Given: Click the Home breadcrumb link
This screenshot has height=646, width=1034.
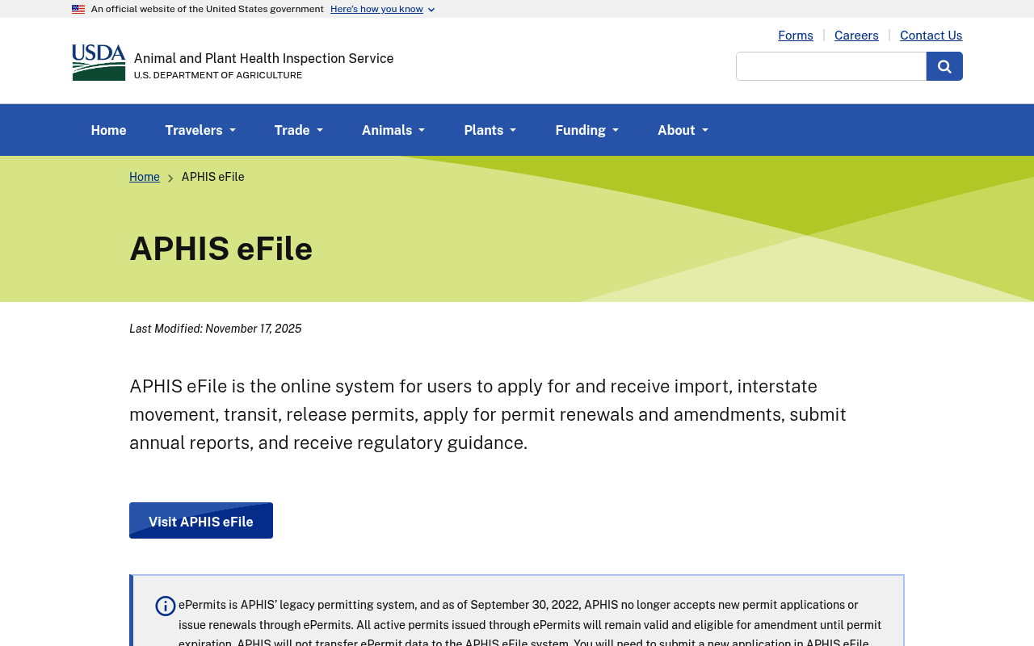Looking at the screenshot, I should (145, 177).
